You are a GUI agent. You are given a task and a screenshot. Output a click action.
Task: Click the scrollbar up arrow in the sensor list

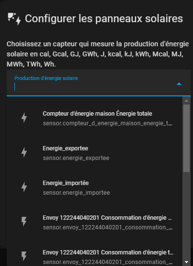coord(187,101)
